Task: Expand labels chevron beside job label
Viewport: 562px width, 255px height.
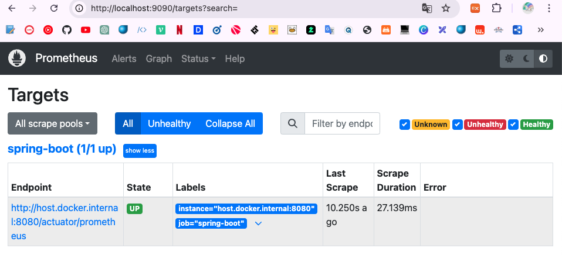Action: [x=258, y=223]
